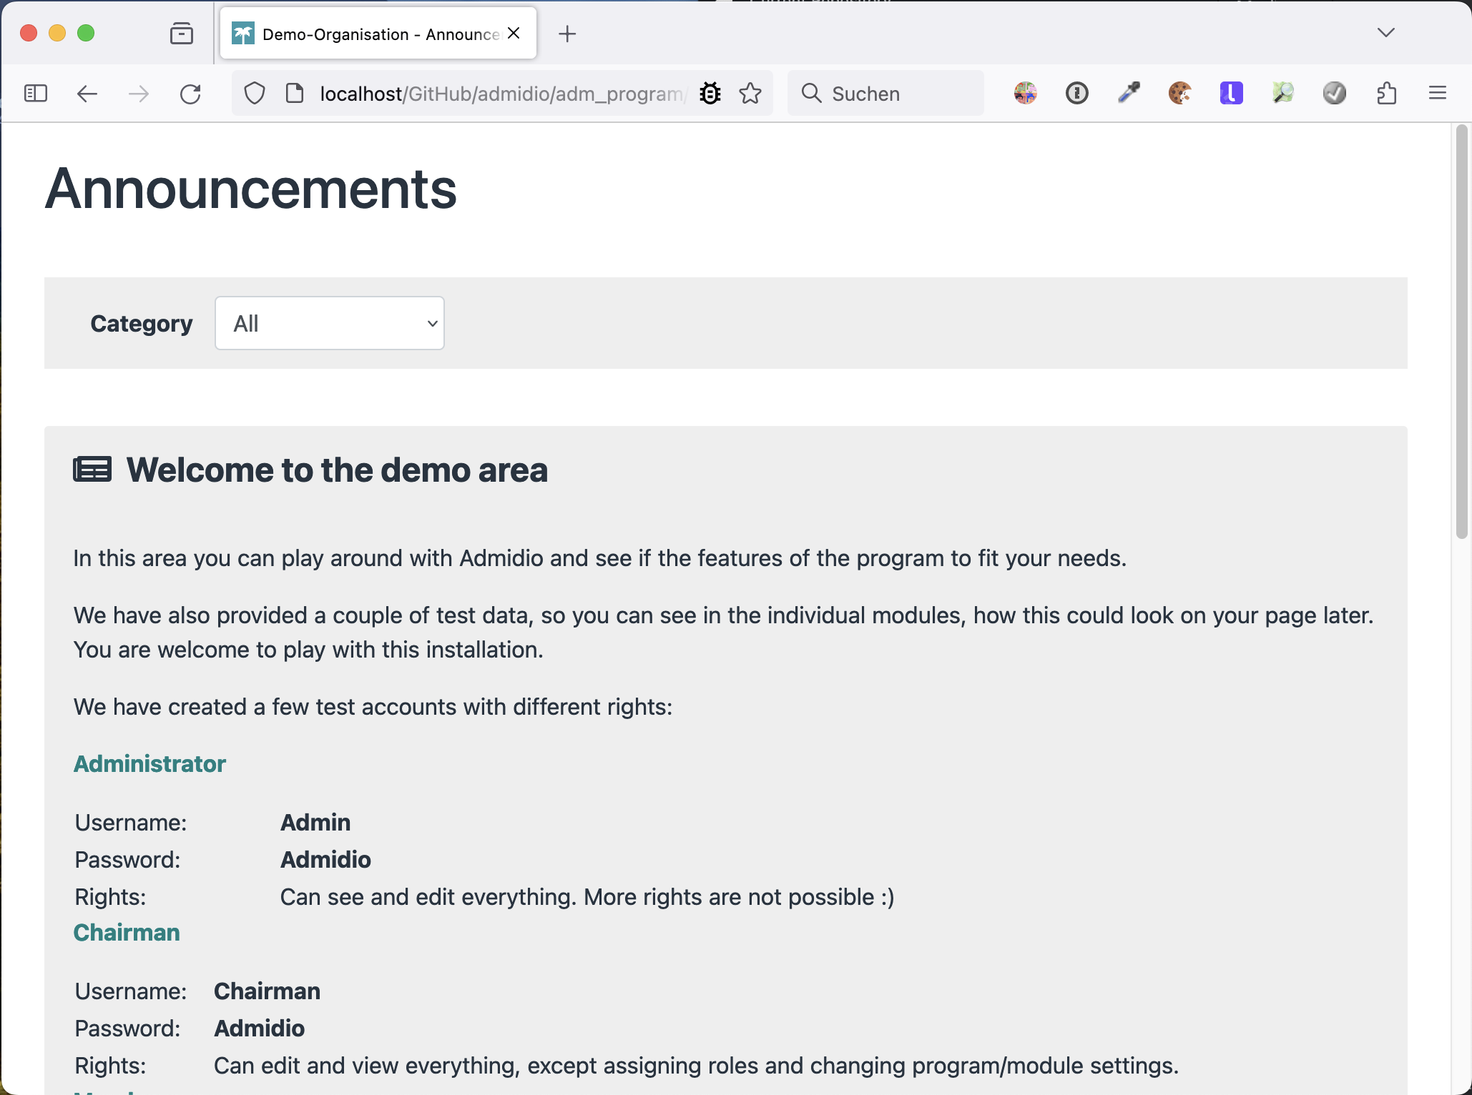Close the Demo-Organisation tab

(514, 34)
